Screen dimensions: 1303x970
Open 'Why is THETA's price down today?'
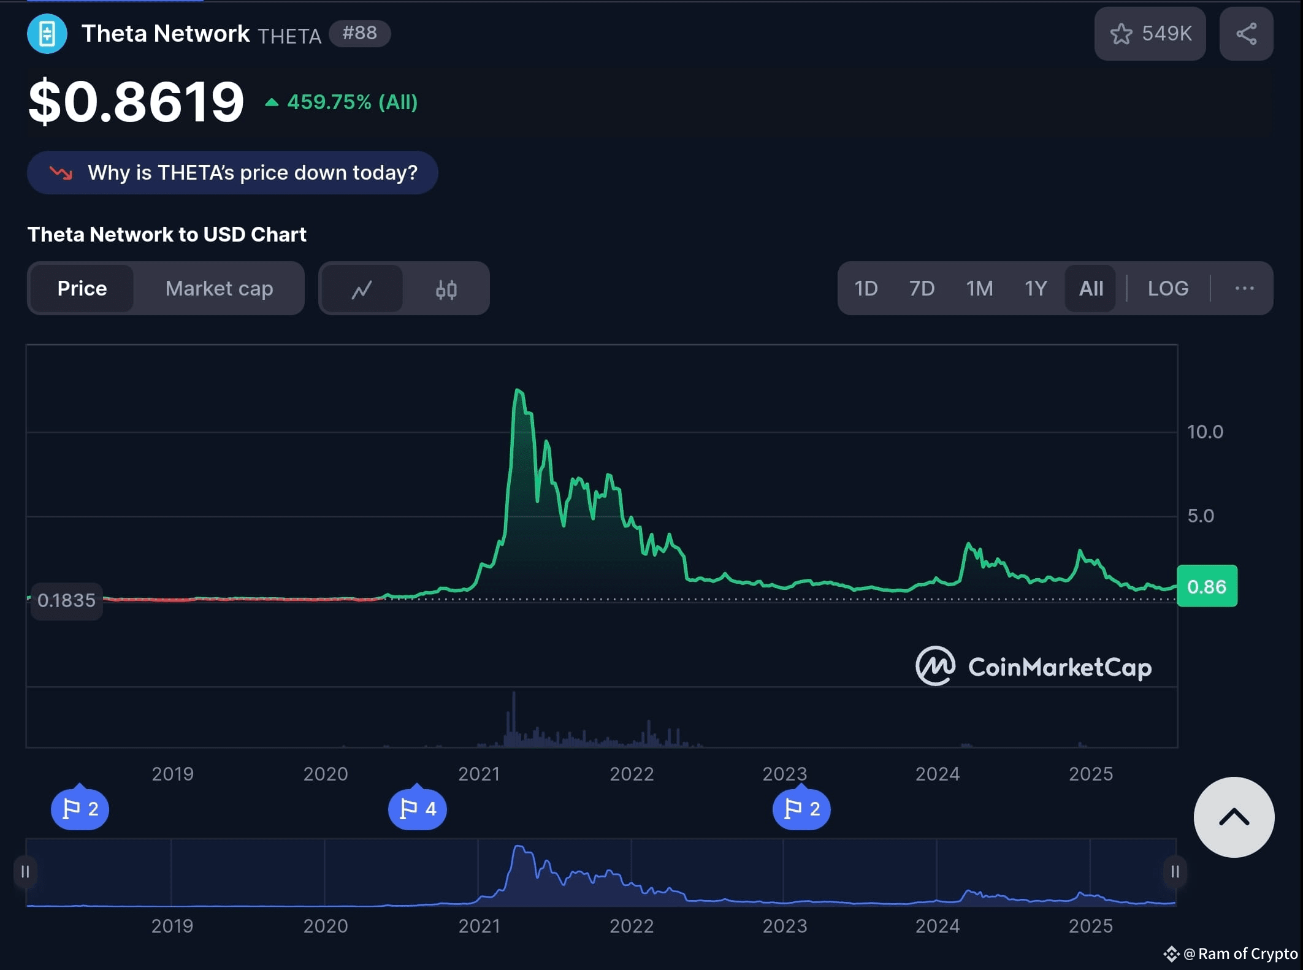point(232,173)
